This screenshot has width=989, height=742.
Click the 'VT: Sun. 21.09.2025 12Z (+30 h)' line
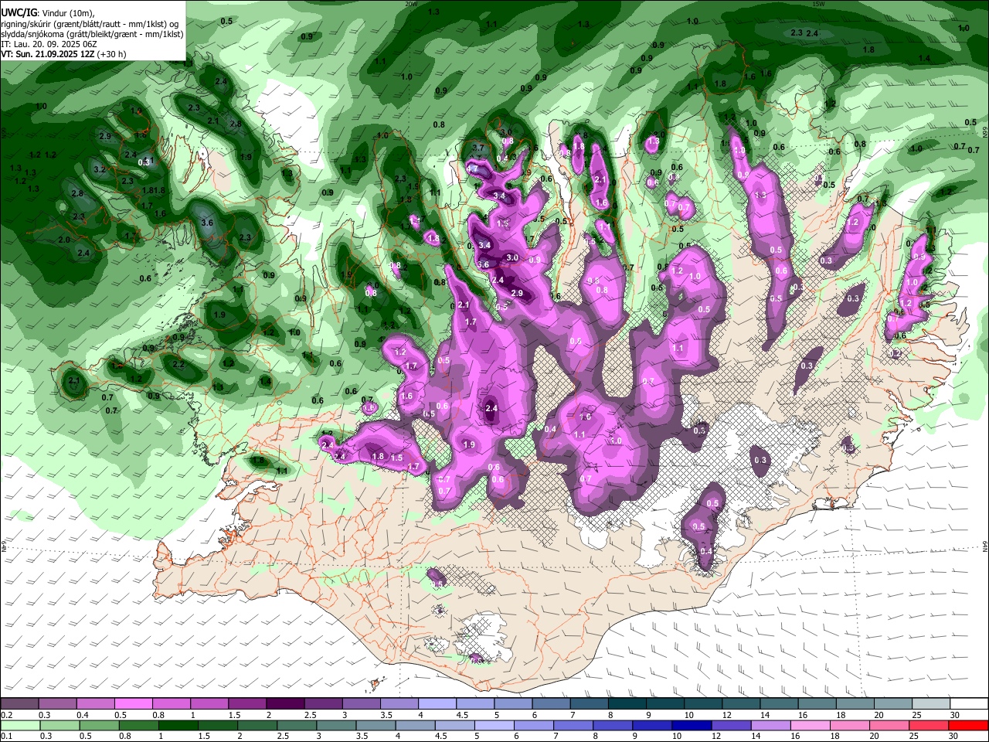pyautogui.click(x=63, y=54)
